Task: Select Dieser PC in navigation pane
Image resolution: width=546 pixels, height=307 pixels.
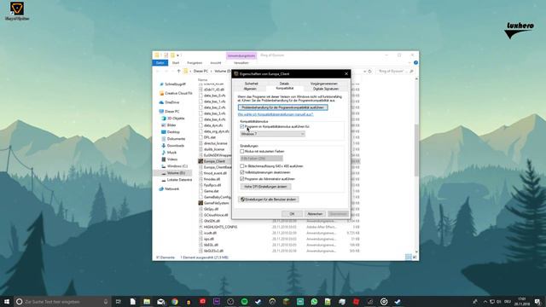Action: click(x=169, y=112)
